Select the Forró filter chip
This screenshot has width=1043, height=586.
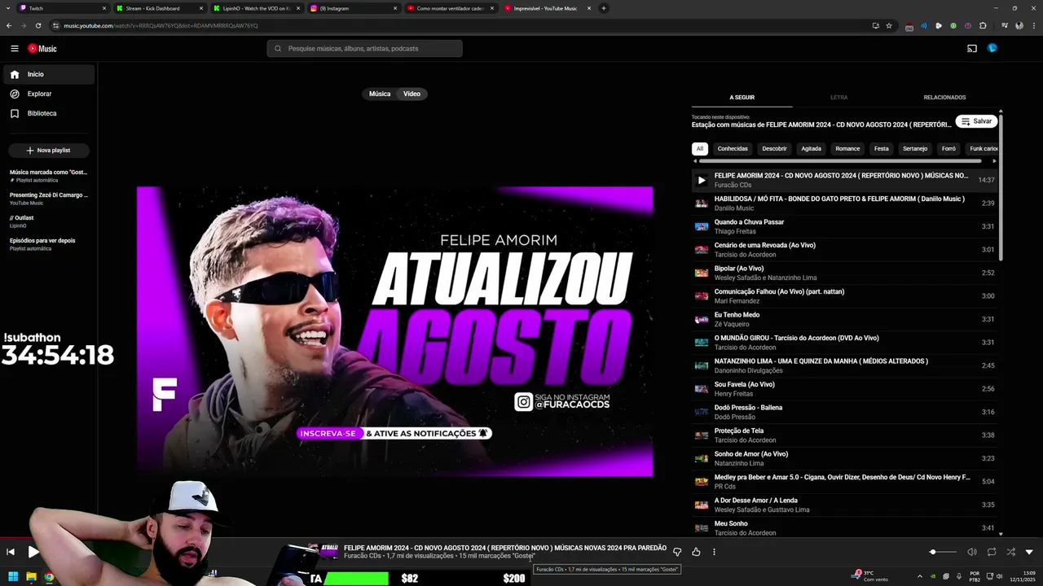(x=948, y=149)
